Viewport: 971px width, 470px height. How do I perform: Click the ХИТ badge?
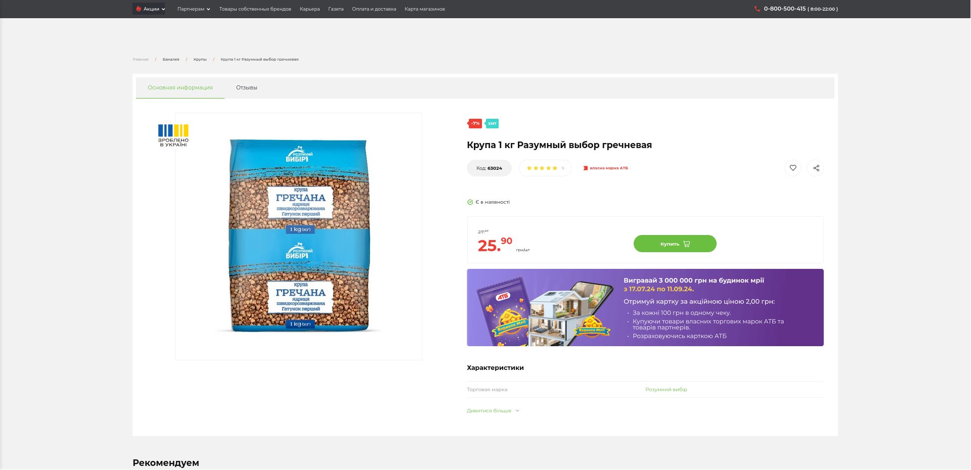(492, 123)
